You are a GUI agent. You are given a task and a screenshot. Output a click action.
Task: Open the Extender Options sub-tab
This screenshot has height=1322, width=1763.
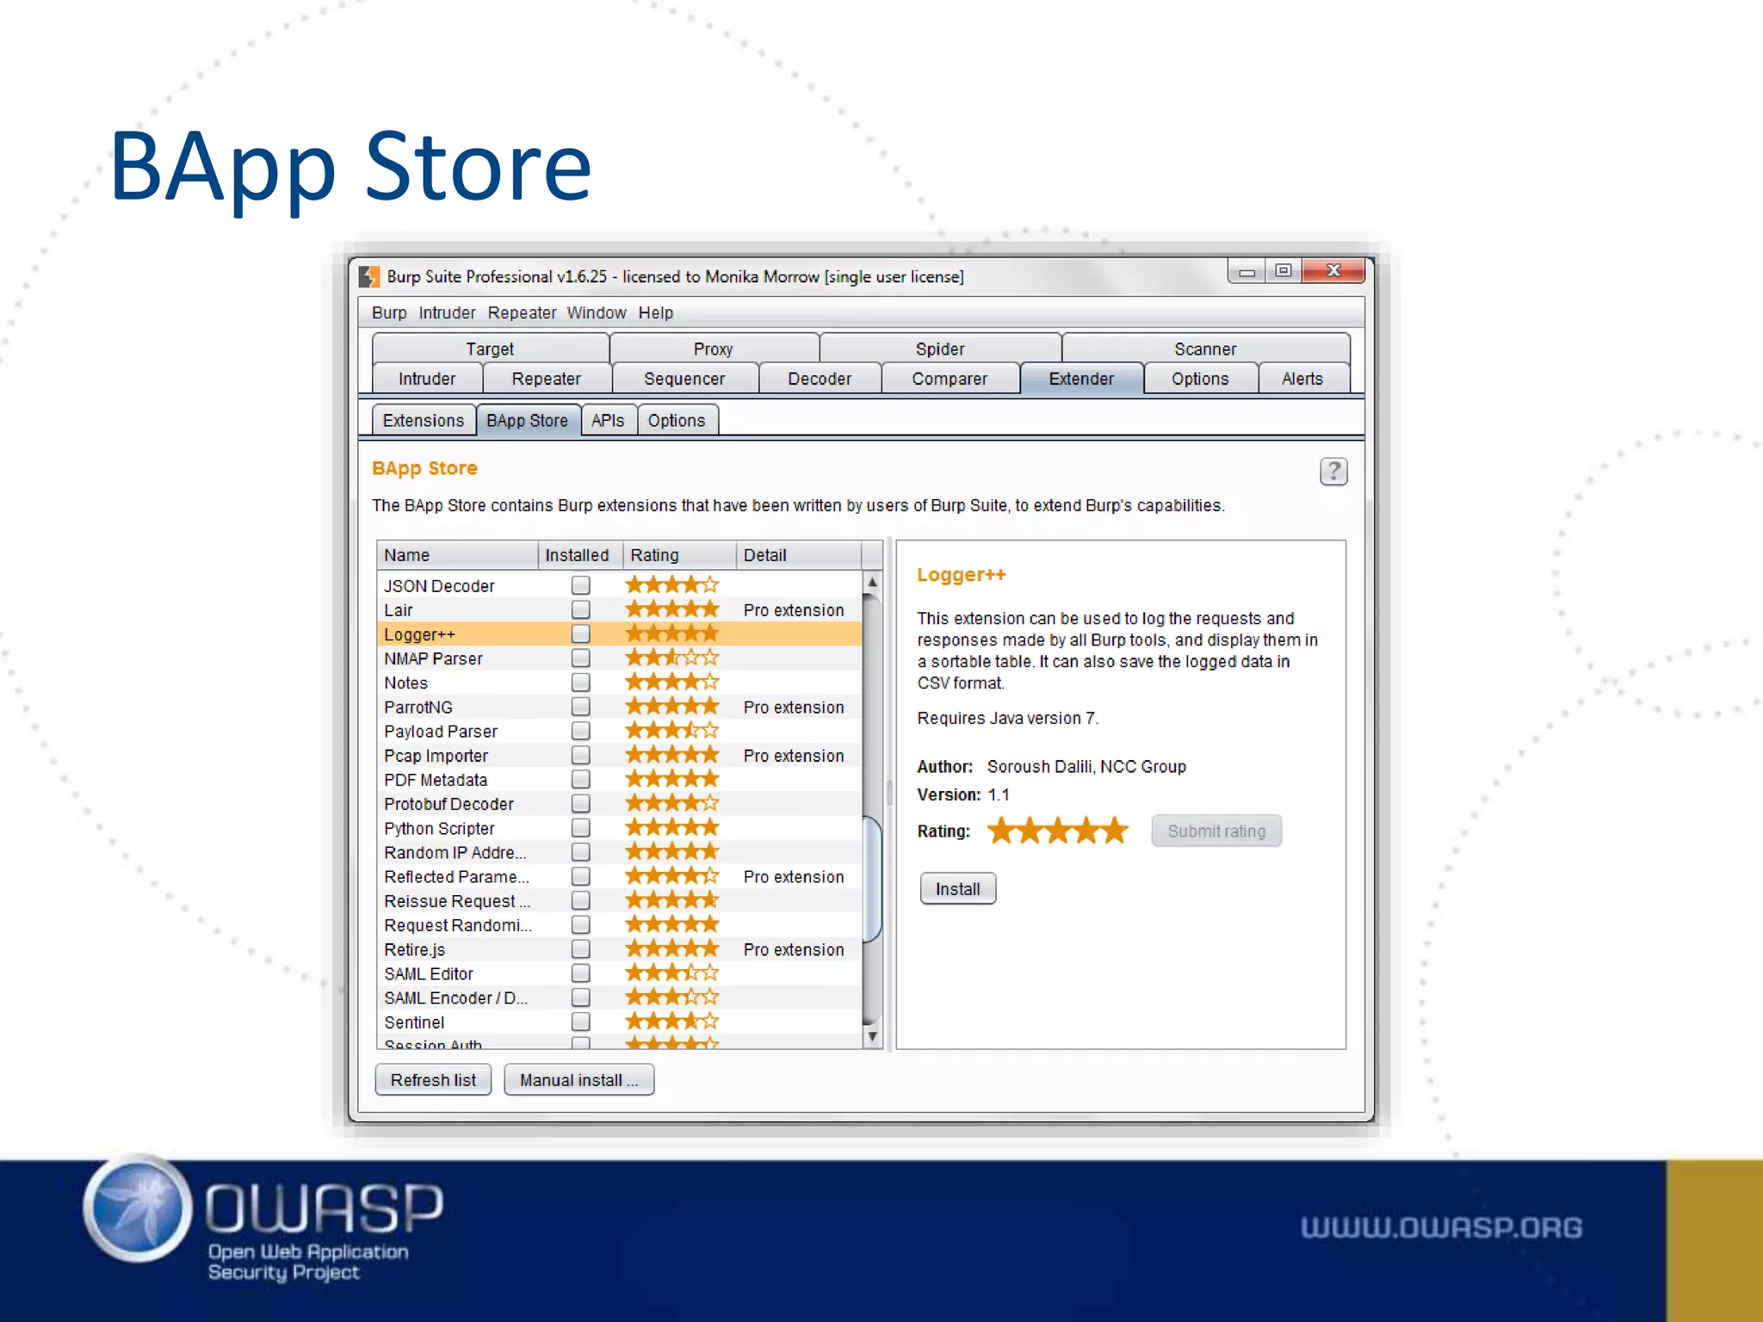click(x=677, y=420)
